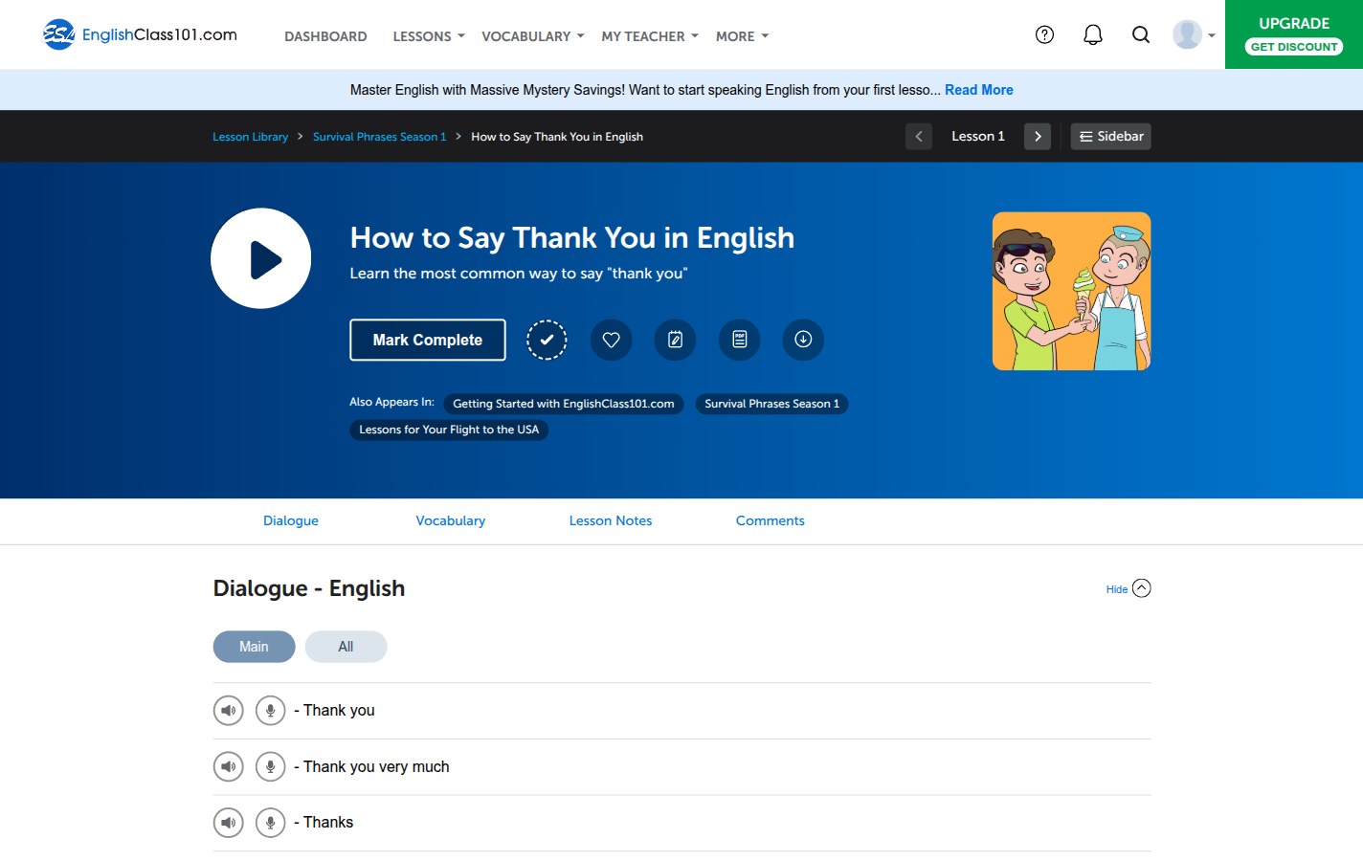Open Lesson Library breadcrumb link
This screenshot has height=861, width=1363.
(250, 137)
